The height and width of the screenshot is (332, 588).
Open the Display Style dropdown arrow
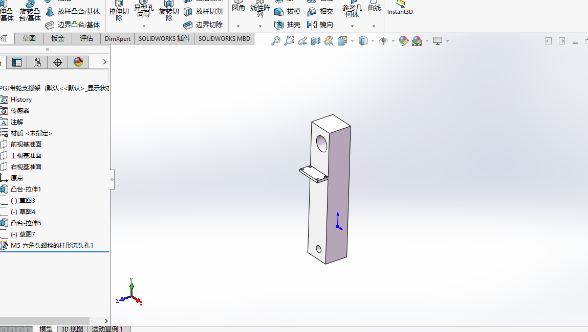pyautogui.click(x=373, y=41)
